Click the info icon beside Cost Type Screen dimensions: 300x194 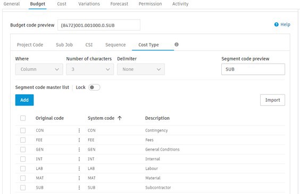177,45
